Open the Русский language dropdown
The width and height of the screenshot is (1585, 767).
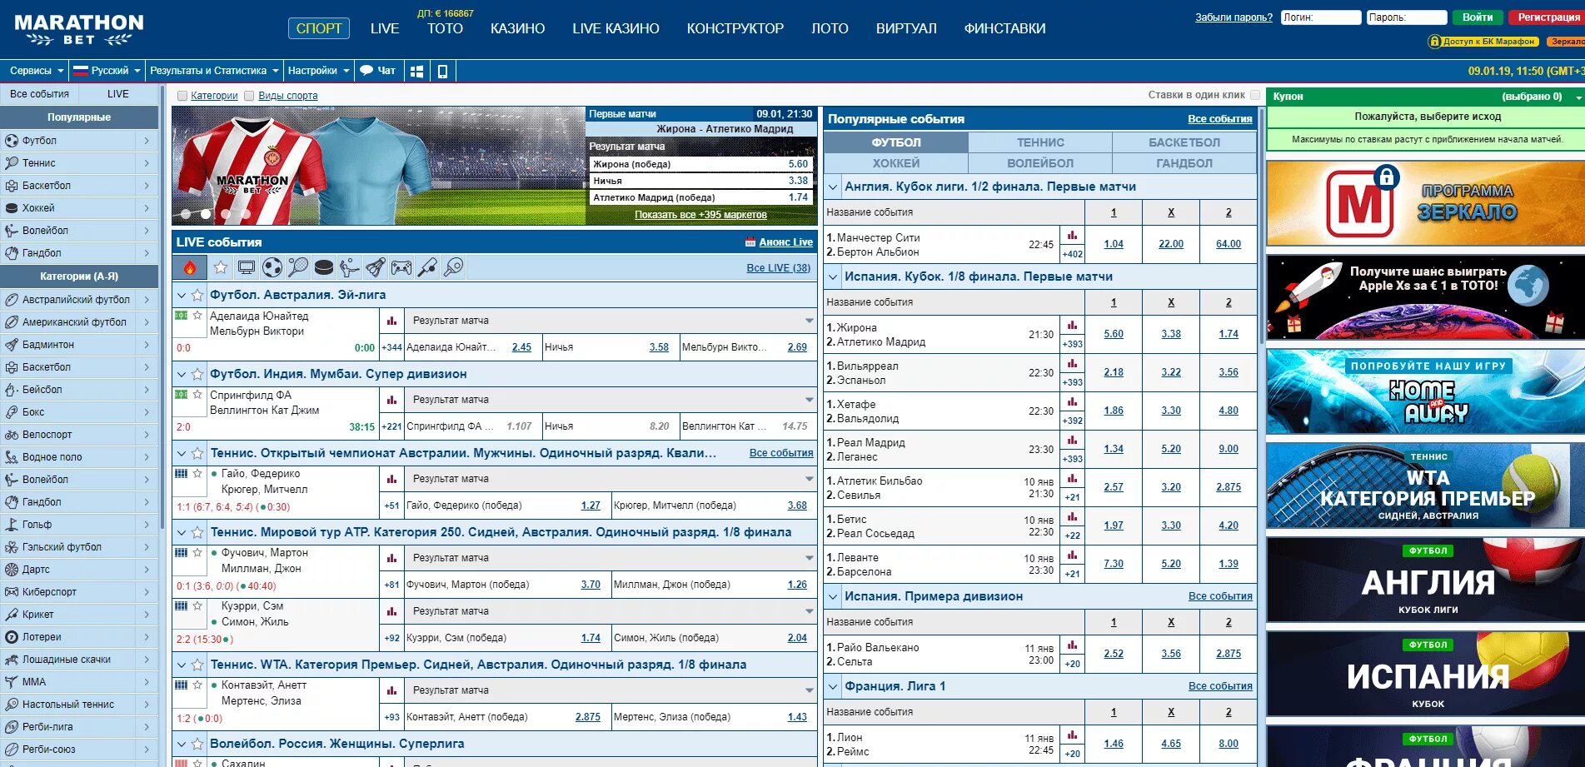coord(107,71)
